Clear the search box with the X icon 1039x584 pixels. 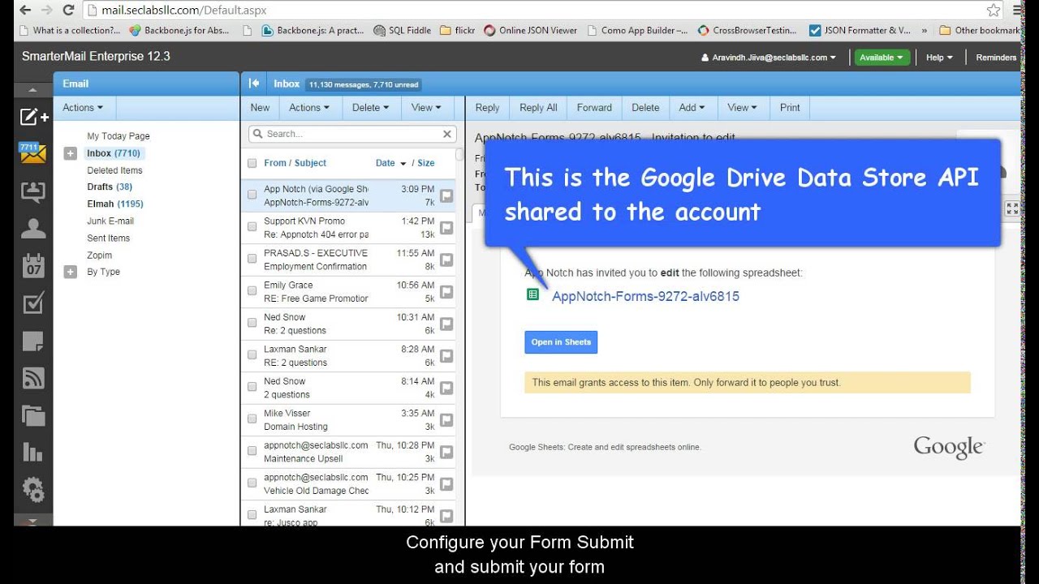tap(447, 134)
